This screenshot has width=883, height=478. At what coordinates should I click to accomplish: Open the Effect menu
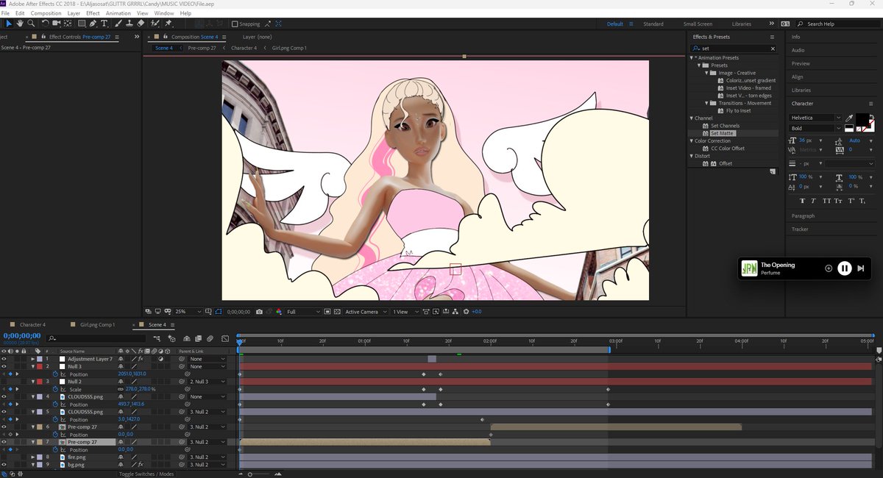(x=93, y=13)
